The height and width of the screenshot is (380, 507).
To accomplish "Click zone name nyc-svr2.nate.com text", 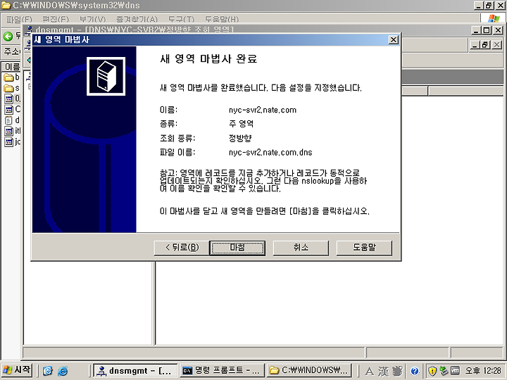I will coord(262,110).
